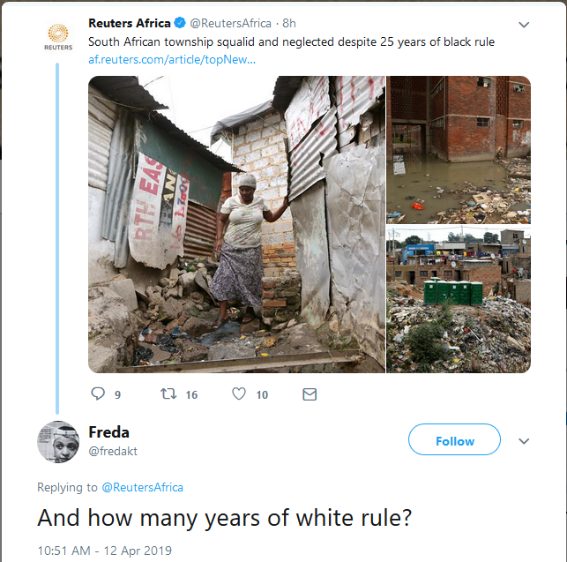Click the Reuters Africa display name
The width and height of the screenshot is (567, 562).
point(129,23)
